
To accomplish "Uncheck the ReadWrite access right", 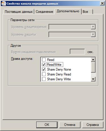I will pyautogui.click(x=44, y=65).
